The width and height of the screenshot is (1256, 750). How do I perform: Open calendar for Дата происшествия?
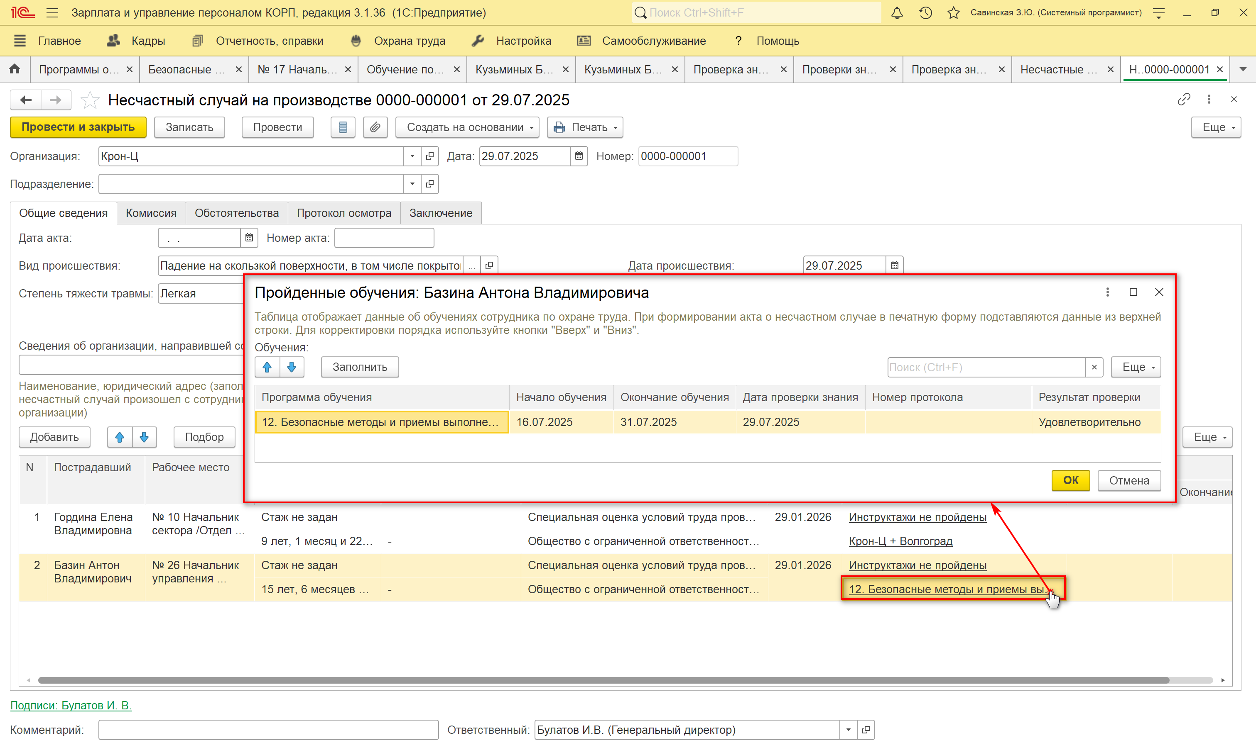(x=895, y=265)
